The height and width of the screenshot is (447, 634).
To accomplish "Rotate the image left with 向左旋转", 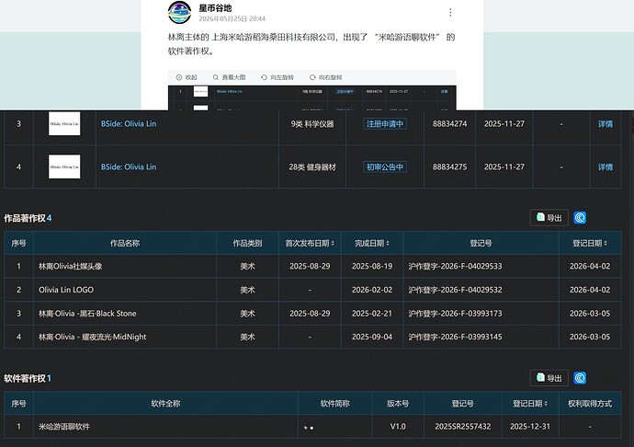I will [x=277, y=77].
